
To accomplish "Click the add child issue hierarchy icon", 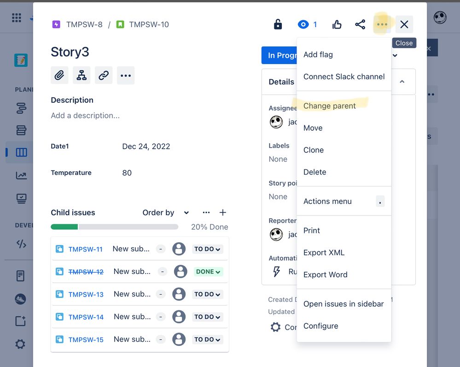I will [82, 76].
